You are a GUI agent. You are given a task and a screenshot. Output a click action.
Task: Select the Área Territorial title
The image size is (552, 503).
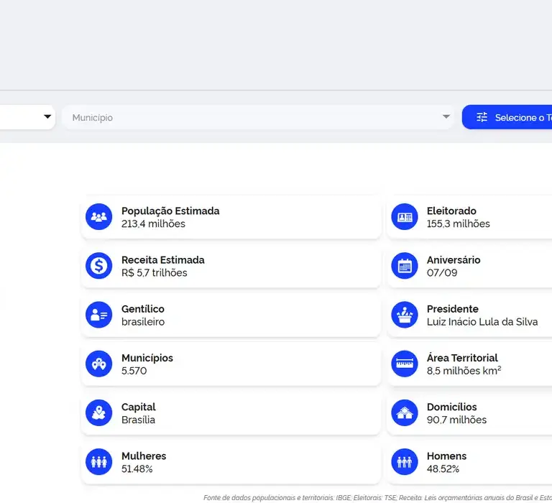pyautogui.click(x=462, y=358)
